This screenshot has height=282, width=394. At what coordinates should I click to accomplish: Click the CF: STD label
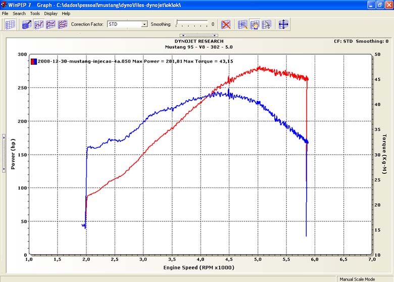point(343,41)
